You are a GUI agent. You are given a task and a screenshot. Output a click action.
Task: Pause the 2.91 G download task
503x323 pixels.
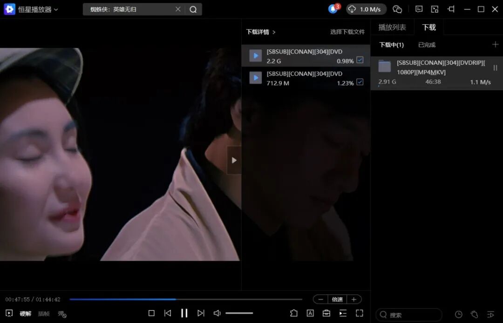click(495, 67)
